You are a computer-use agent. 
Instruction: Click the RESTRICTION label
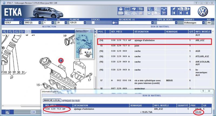pyautogui.click(x=49, y=27)
